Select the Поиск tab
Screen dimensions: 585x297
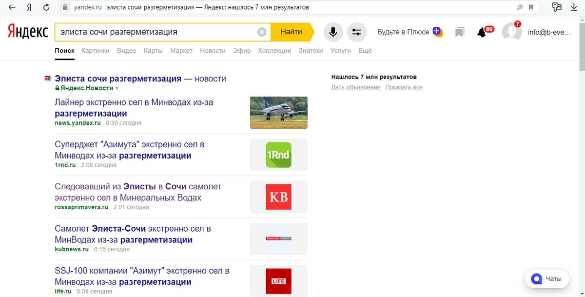click(x=64, y=51)
